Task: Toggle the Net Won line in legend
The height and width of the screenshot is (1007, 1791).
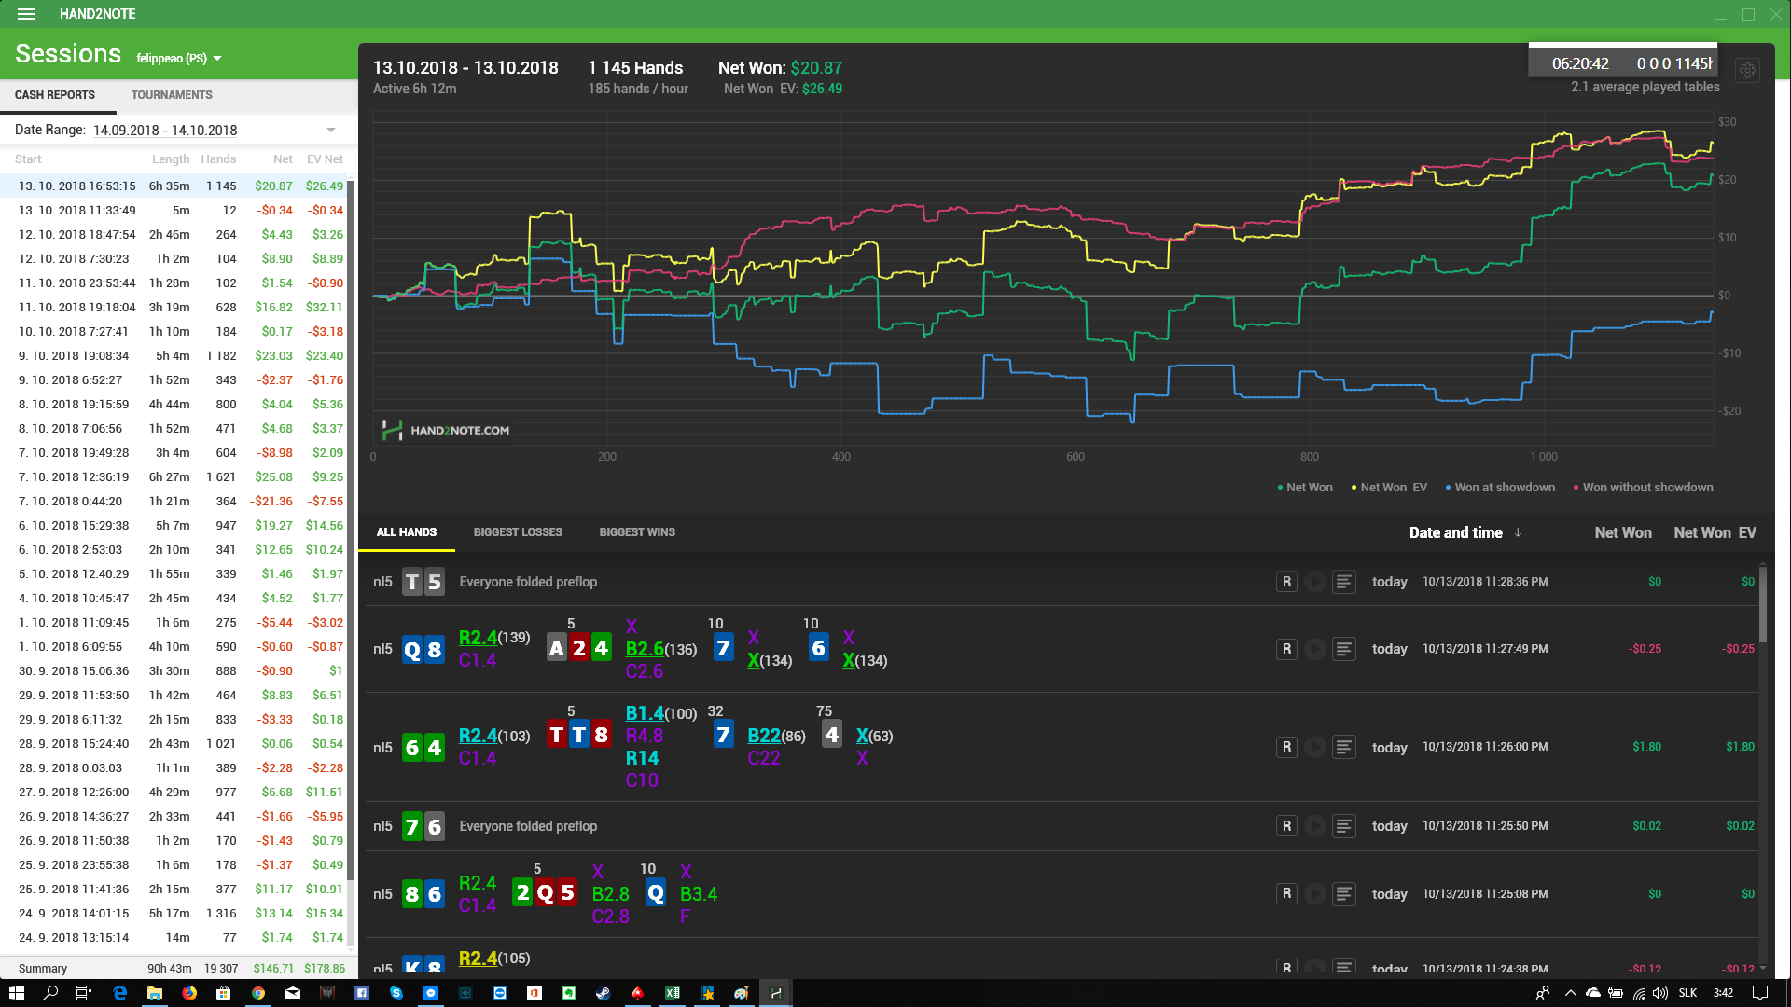Action: (1305, 488)
